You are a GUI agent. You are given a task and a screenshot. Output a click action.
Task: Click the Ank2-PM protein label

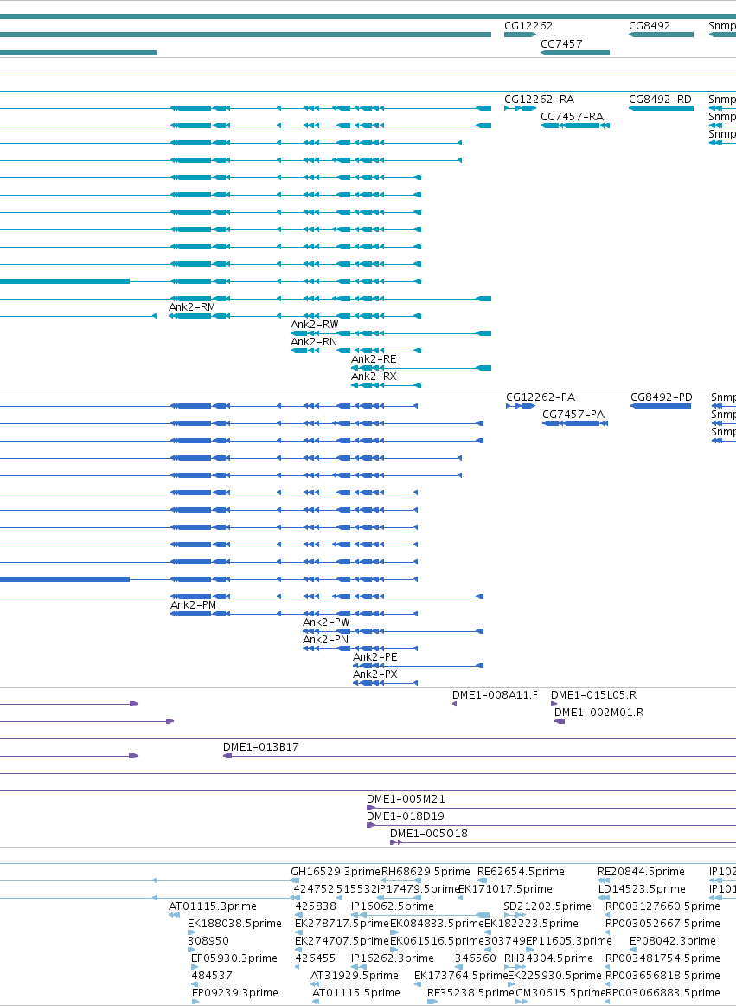click(193, 605)
